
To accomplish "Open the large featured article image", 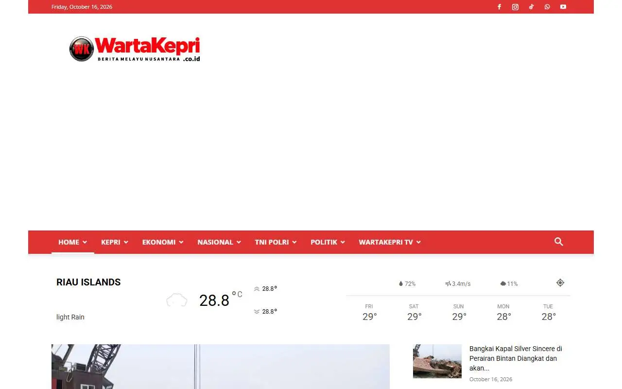I will point(221,367).
